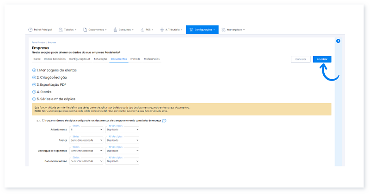Click the Tabelas people icon

(61, 29)
